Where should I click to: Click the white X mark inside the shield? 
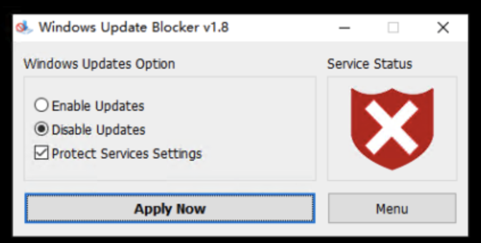(x=392, y=128)
